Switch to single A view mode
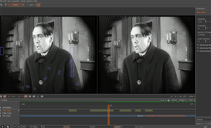This screenshot has width=211, height=128. click(x=1, y=96)
